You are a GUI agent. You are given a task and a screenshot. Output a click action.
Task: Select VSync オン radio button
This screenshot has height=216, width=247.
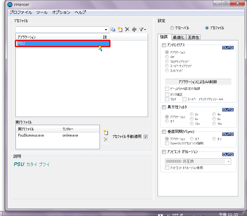(214, 139)
